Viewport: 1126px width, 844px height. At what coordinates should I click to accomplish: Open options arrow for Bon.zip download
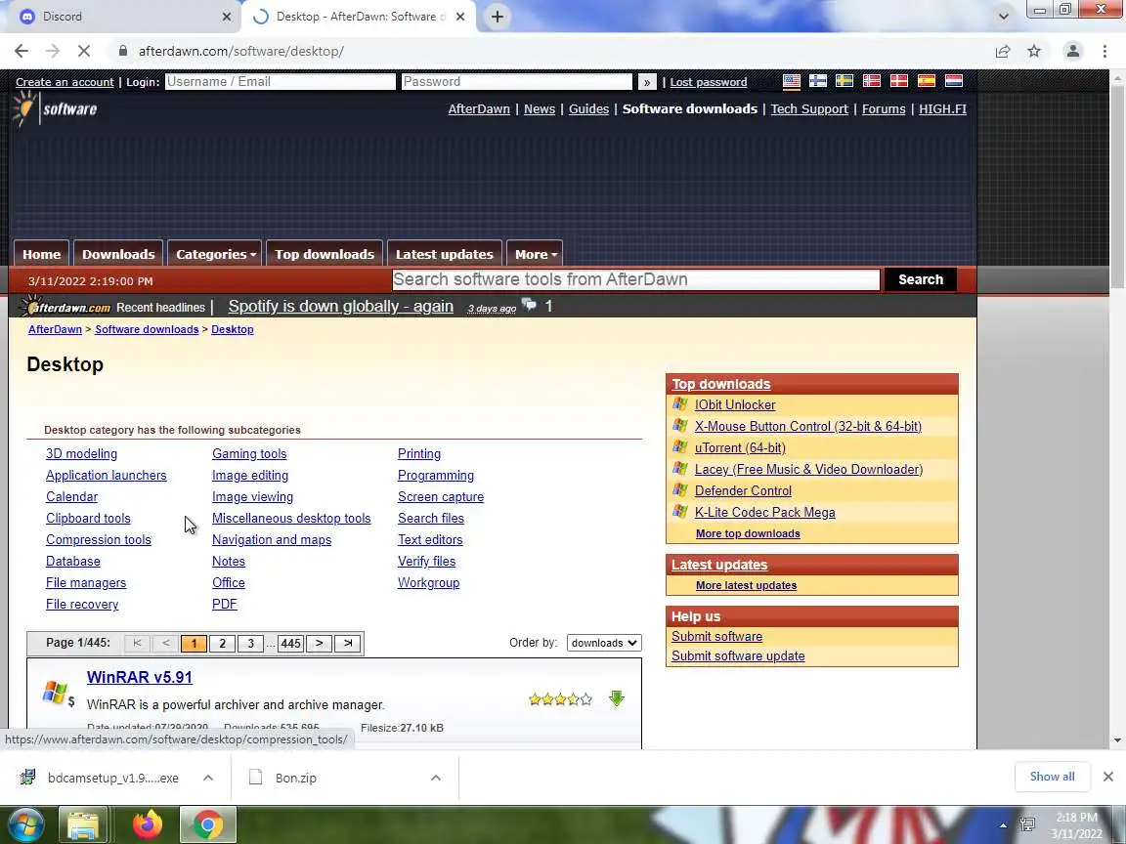tap(436, 778)
